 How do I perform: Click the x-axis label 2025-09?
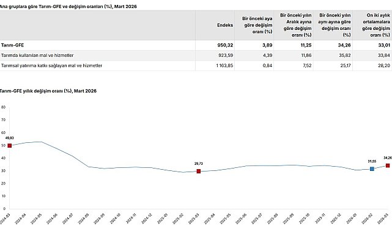(x=288, y=219)
